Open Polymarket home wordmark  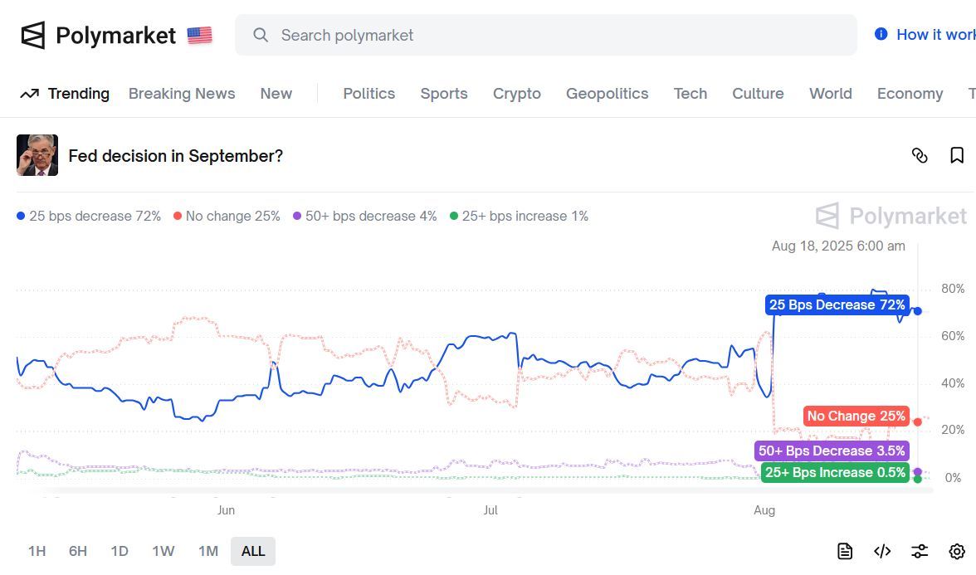(116, 36)
